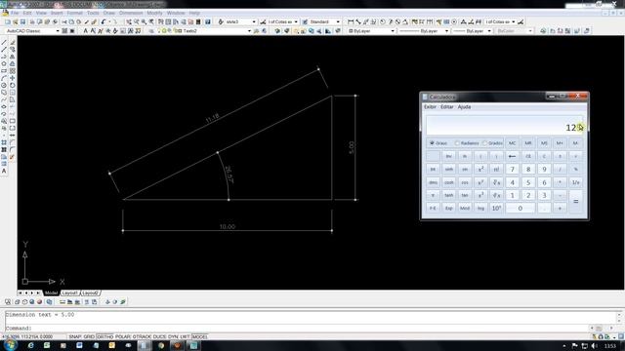This screenshot has height=351, width=625.
Task: Click the Radius dimension icon
Action: click(383, 21)
